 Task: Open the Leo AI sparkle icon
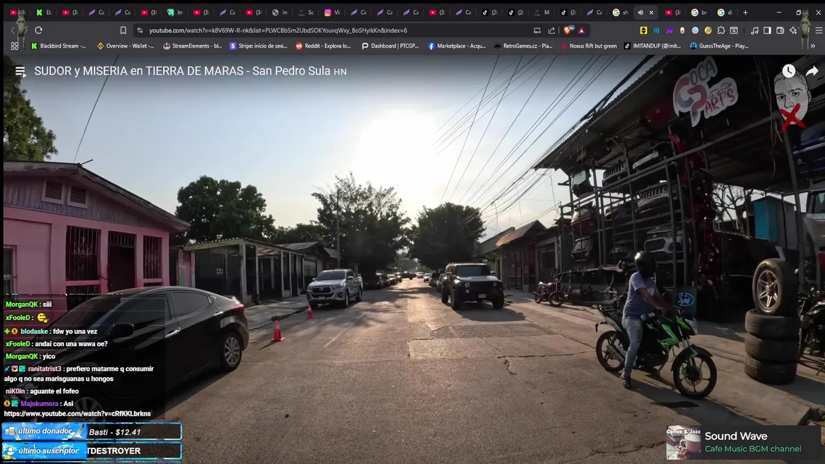(x=793, y=30)
